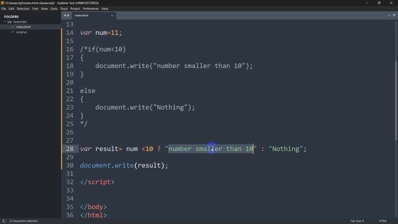The width and height of the screenshot is (398, 224).
Task: Click the 'else' keyword on line 21
Action: coord(88,91)
